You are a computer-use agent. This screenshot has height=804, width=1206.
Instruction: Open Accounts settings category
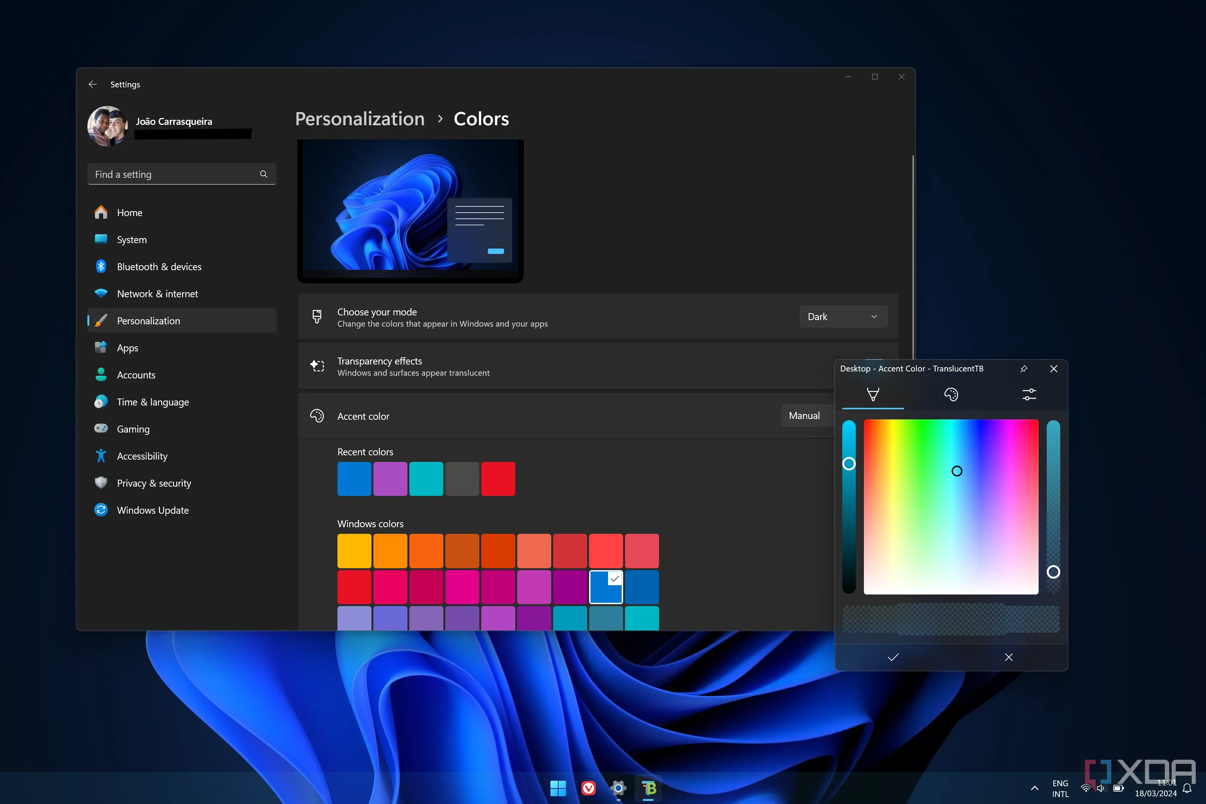[x=182, y=375]
